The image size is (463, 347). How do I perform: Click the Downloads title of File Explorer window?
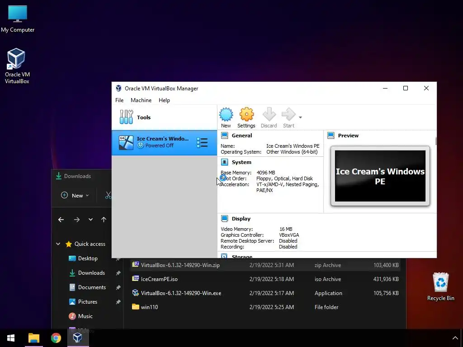point(77,176)
